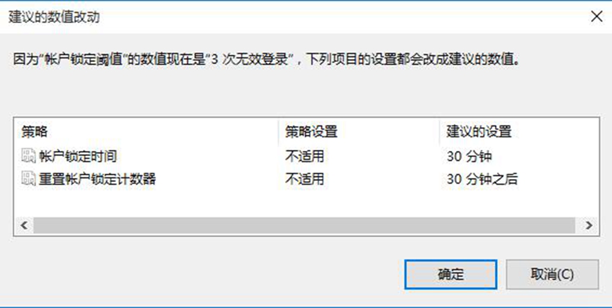Click the 30 分钟之后 suggested setting value
Image resolution: width=612 pixels, height=308 pixels.
(x=482, y=179)
